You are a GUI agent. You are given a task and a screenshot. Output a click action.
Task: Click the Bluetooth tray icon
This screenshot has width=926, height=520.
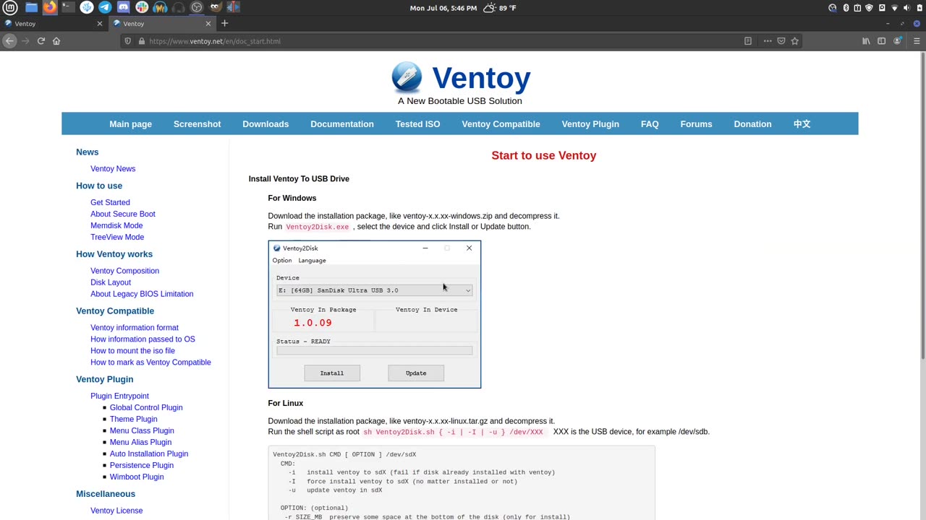click(x=846, y=8)
